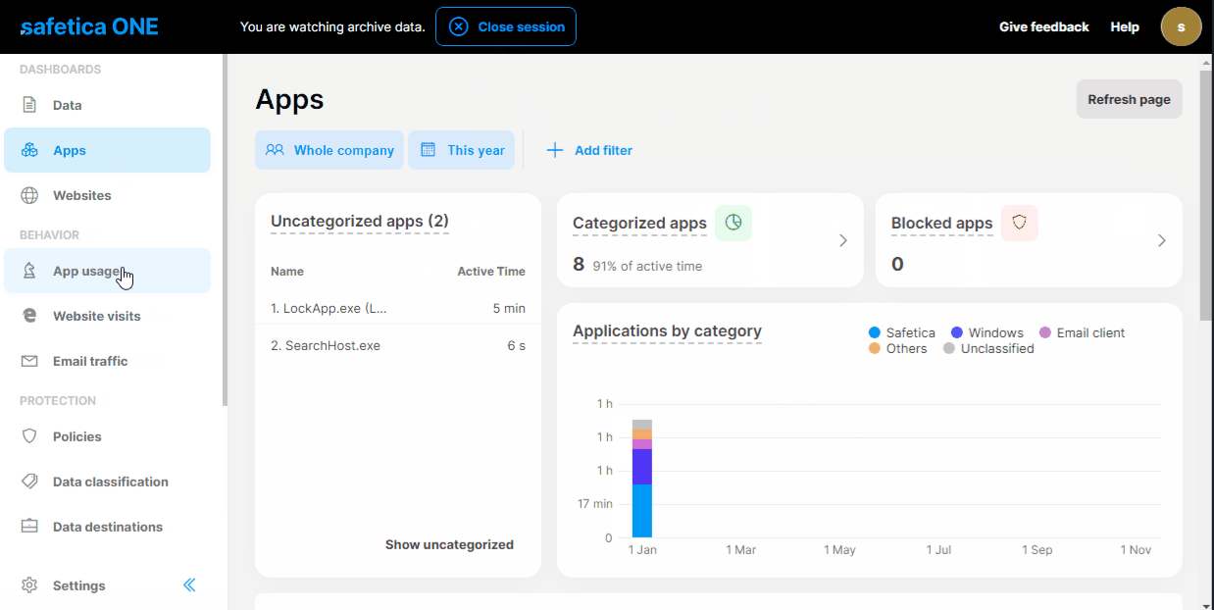Open Data destinations in the sidebar
This screenshot has width=1214, height=610.
coord(108,527)
